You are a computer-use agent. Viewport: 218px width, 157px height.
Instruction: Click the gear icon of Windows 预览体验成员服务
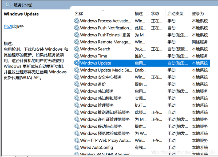(x=77, y=133)
